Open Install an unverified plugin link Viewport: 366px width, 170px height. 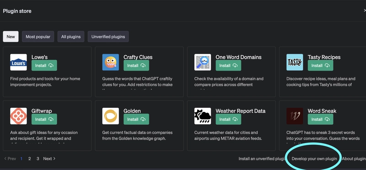pyautogui.click(x=262, y=159)
